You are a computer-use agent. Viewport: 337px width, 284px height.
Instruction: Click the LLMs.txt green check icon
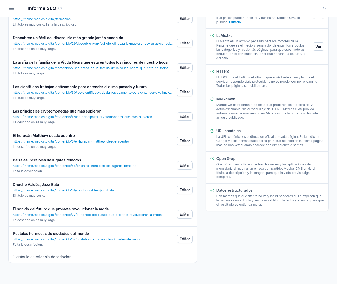pos(212,35)
